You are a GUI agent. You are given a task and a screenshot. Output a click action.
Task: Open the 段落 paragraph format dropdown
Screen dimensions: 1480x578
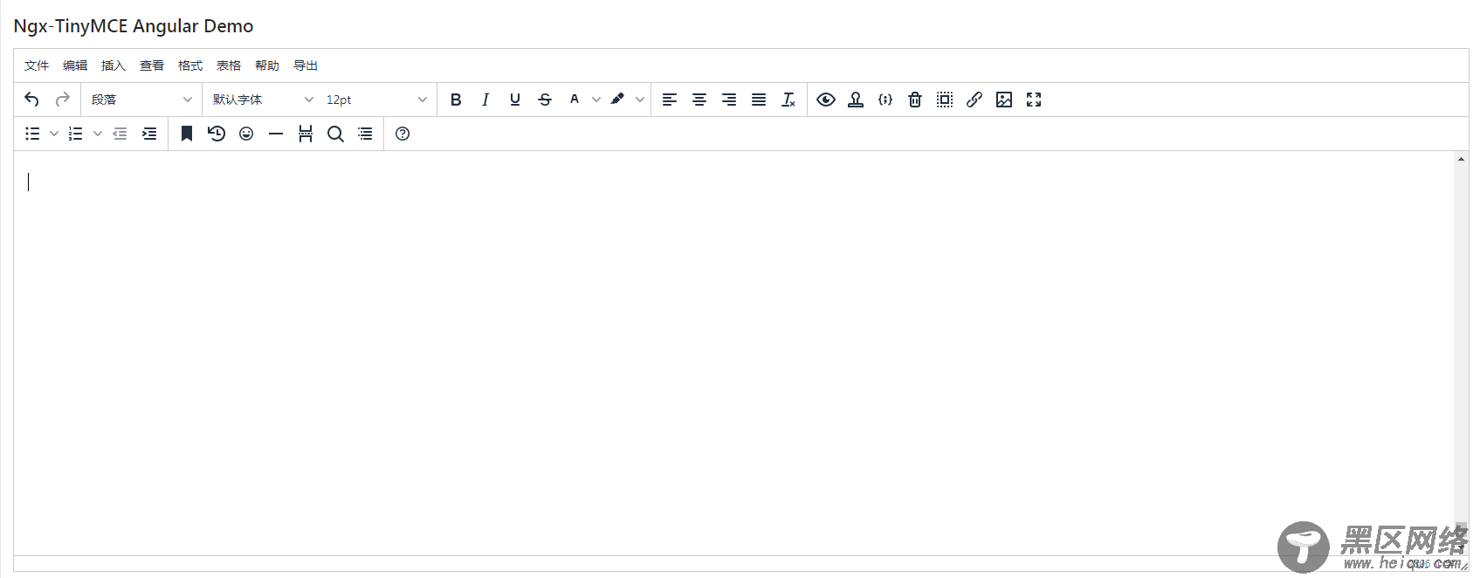pos(141,100)
